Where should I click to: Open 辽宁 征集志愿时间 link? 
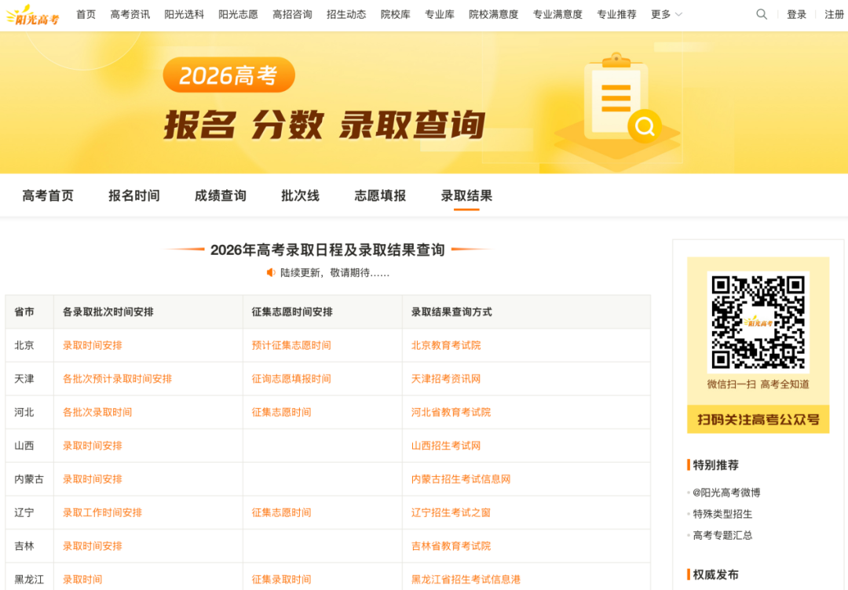pos(281,513)
